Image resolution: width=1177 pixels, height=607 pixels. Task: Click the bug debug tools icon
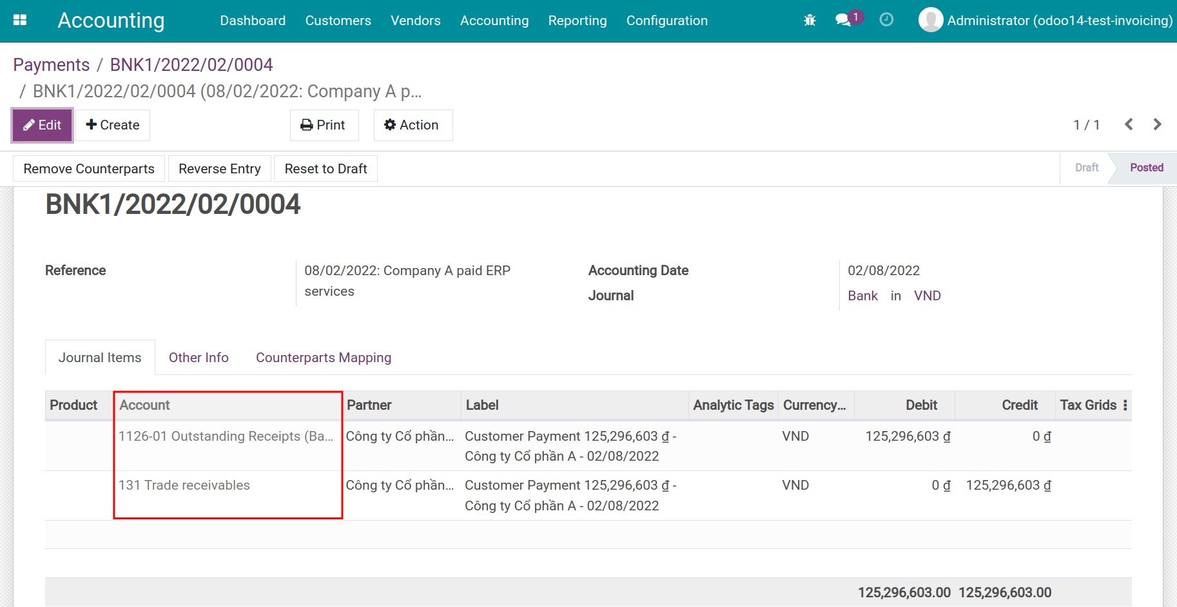[x=810, y=21]
